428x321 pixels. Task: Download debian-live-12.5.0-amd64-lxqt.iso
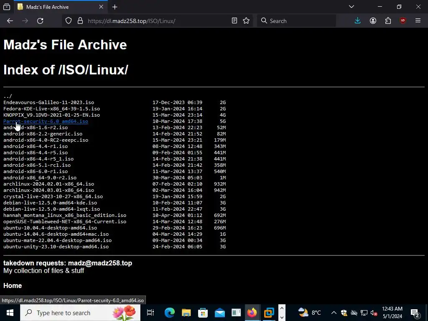(x=51, y=209)
